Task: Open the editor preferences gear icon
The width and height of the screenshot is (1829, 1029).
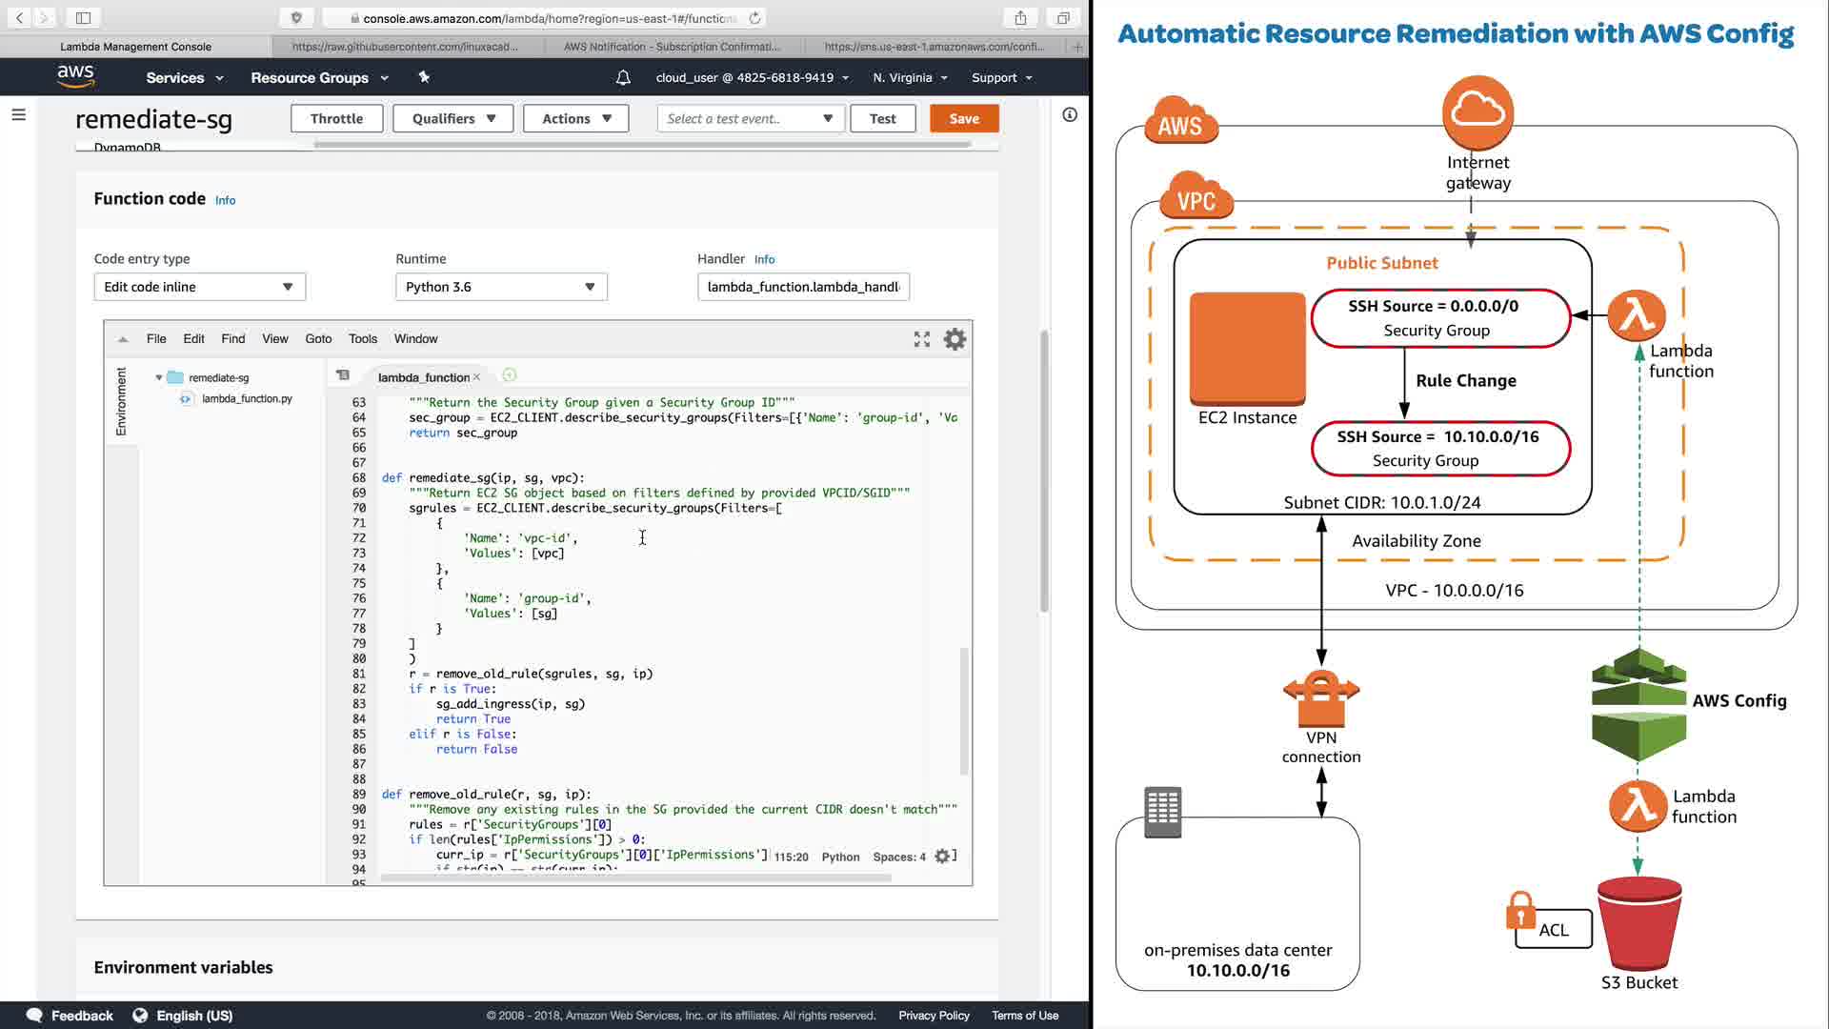Action: [x=955, y=339]
